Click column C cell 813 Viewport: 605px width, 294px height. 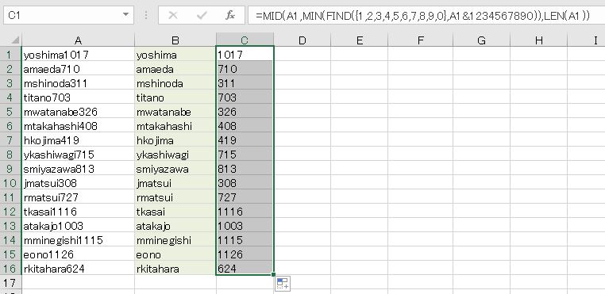245,169
